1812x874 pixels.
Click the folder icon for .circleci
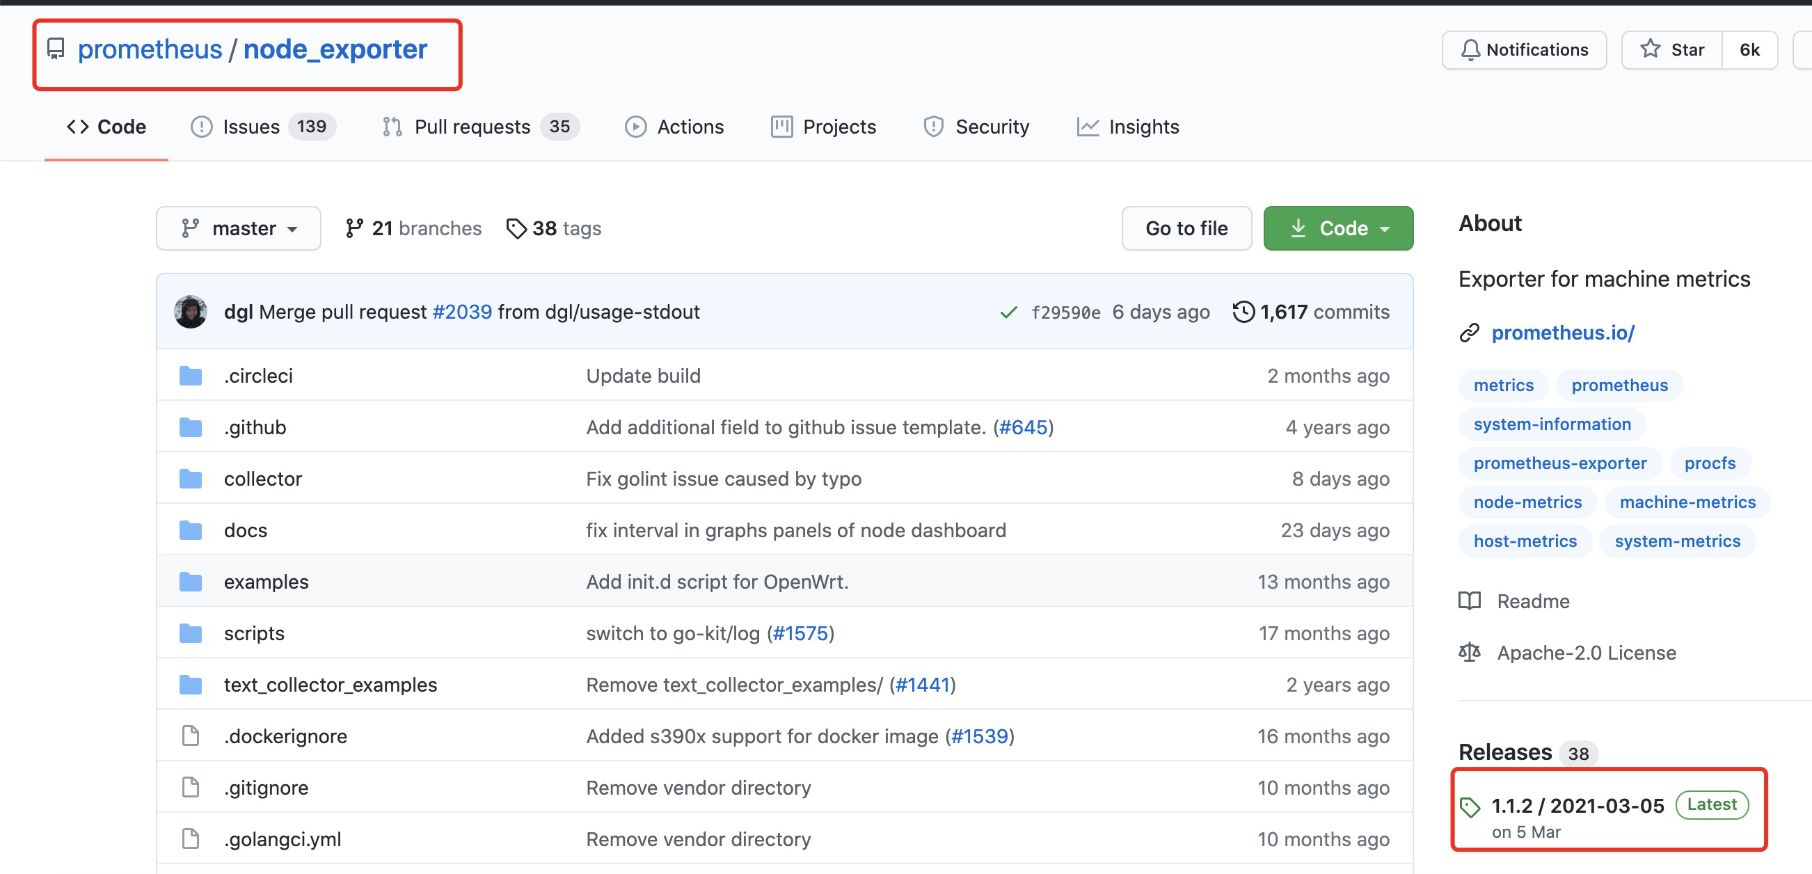(x=191, y=376)
